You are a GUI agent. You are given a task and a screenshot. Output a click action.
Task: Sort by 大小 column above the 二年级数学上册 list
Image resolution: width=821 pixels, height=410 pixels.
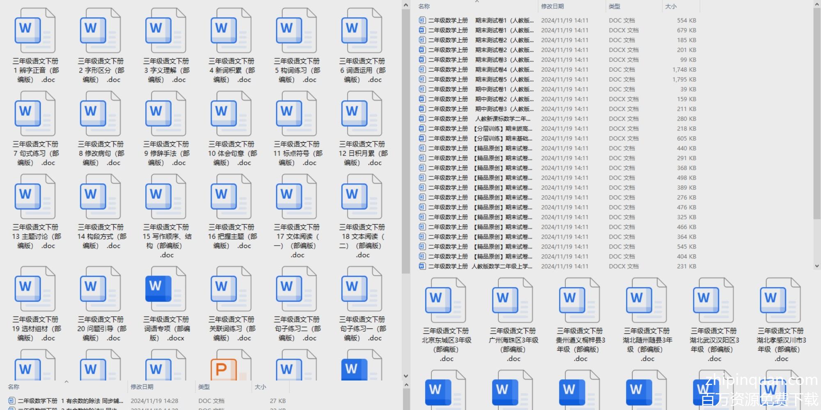click(x=671, y=6)
